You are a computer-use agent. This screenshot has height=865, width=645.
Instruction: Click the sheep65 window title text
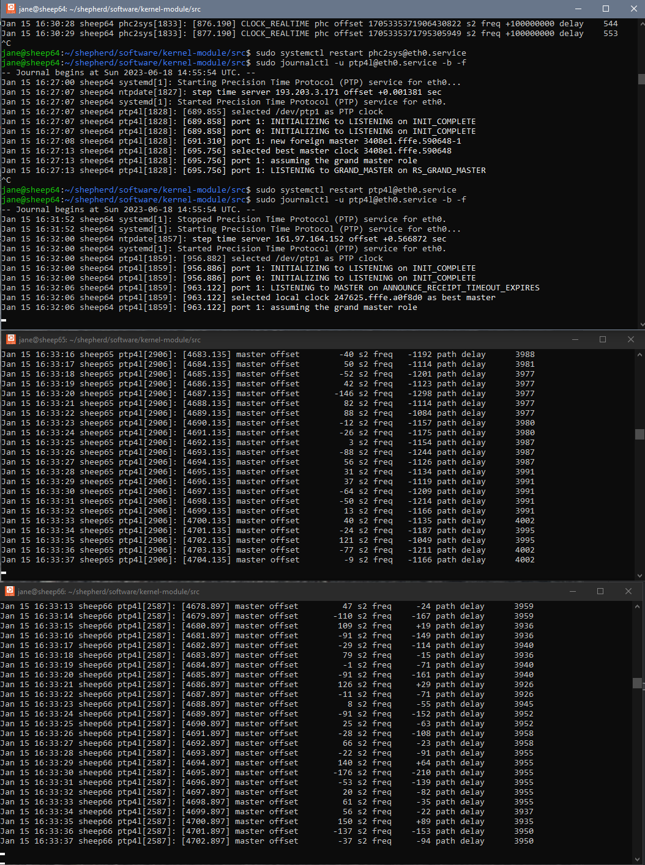point(110,340)
